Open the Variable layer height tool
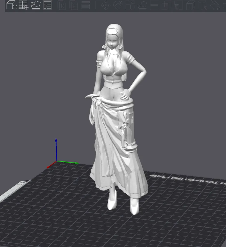Viewport: 226px width, 247px height. tap(86, 5)
